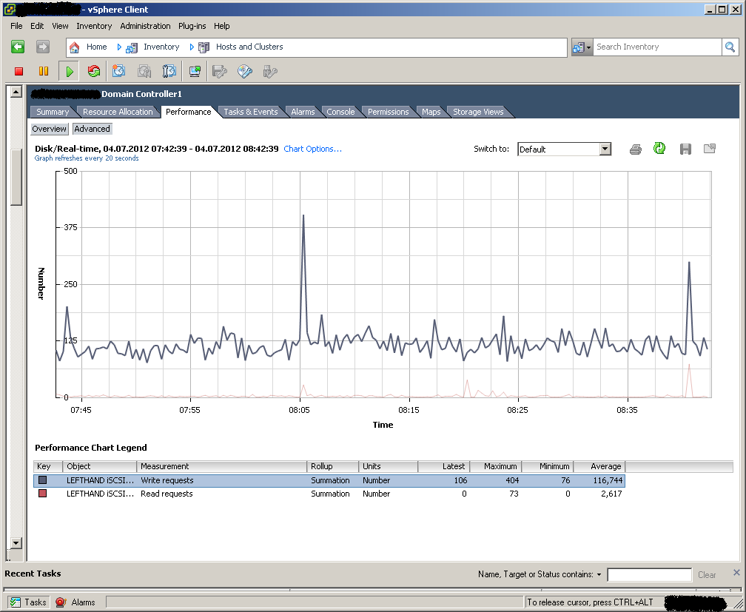Click the left pane scroll up arrow
The width and height of the screenshot is (746, 612).
16,92
